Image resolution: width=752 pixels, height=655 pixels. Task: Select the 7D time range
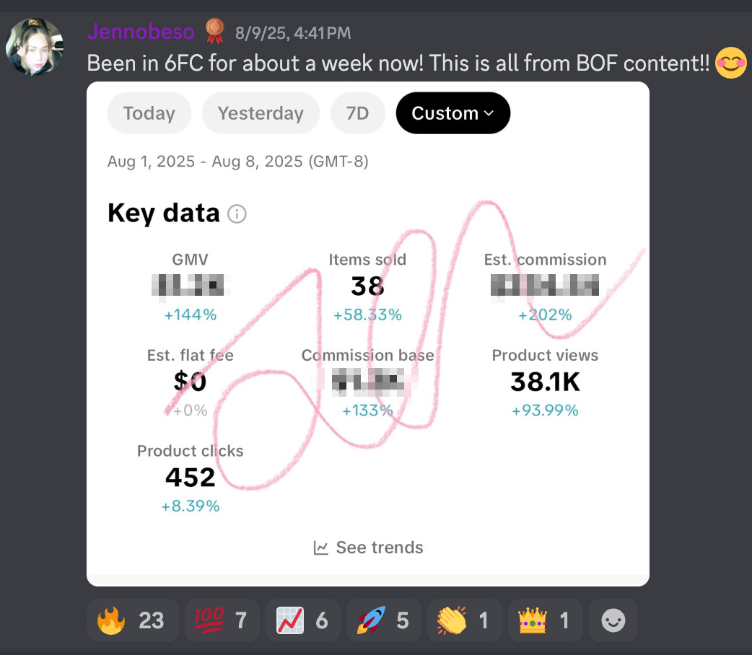[357, 113]
